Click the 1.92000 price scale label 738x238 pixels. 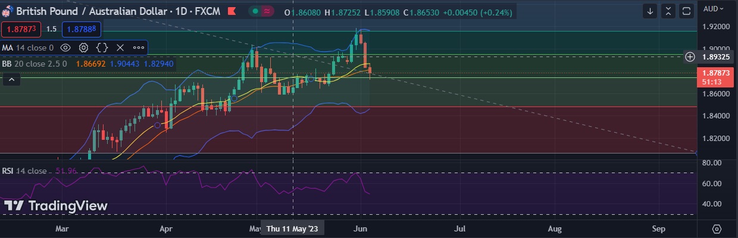click(716, 27)
